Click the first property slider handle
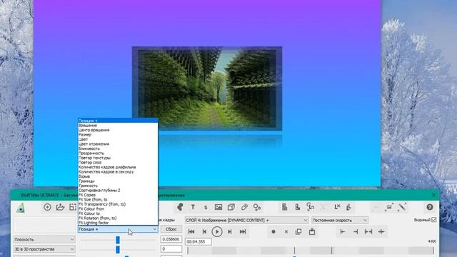This screenshot has height=257, width=457. tap(118, 240)
